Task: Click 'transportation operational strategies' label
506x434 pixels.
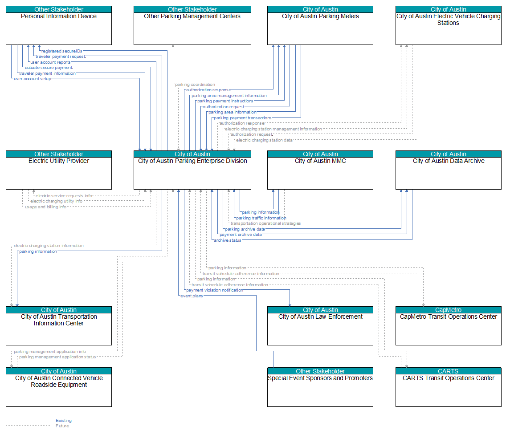Action: pos(265,223)
